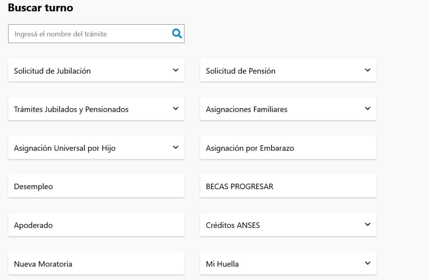Focus the trámite name search field
Image resolution: width=429 pixels, height=280 pixels.
point(96,33)
